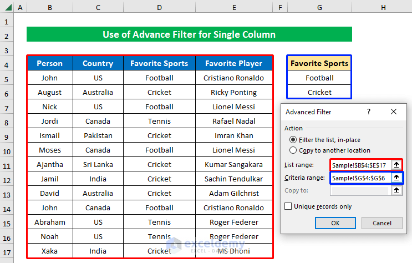Click Criteria range collapse dialog icon
Viewport: 412px width, 263px height.
click(x=396, y=178)
